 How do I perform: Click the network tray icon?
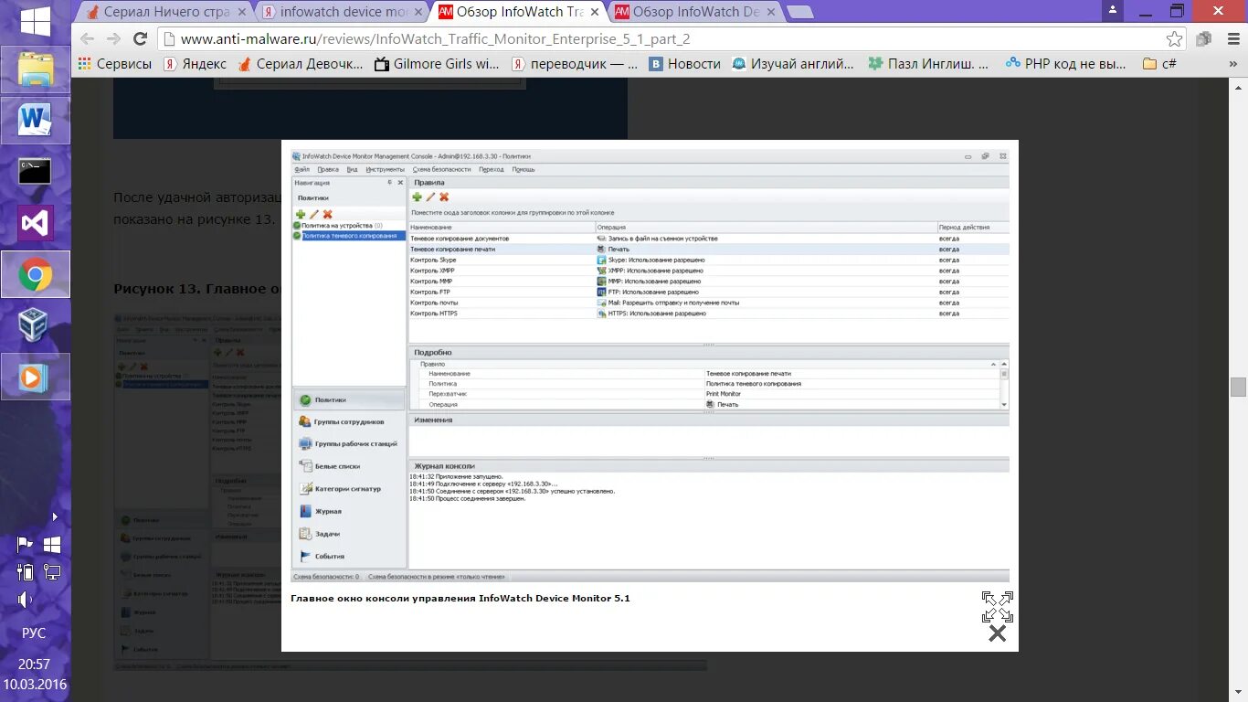[x=52, y=572]
